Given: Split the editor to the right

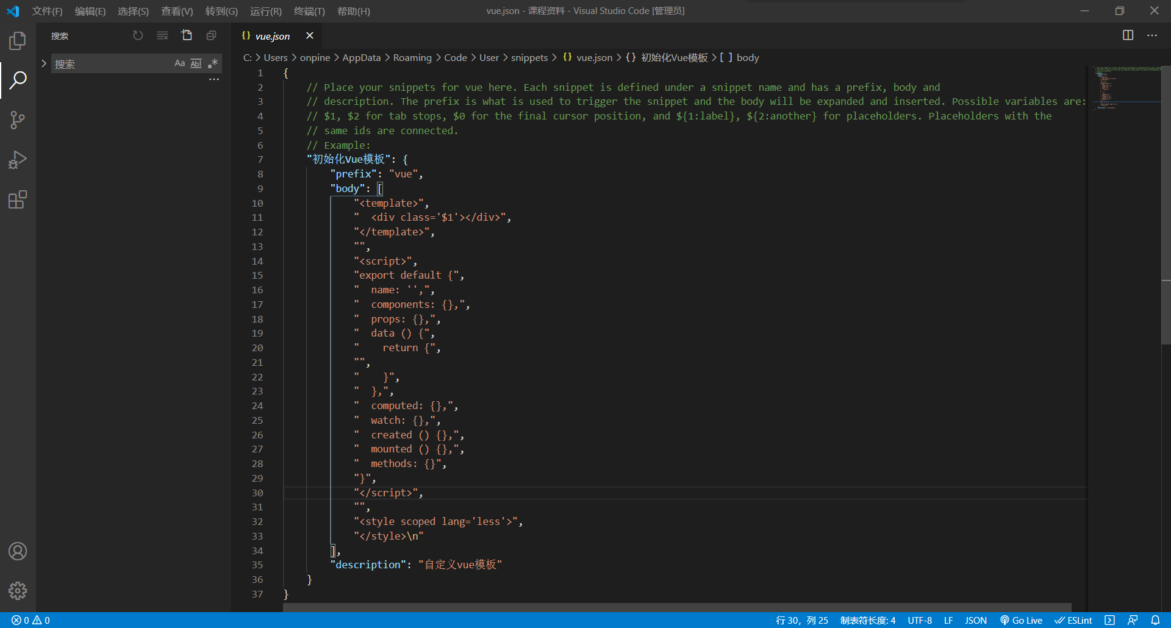Looking at the screenshot, I should pyautogui.click(x=1128, y=35).
